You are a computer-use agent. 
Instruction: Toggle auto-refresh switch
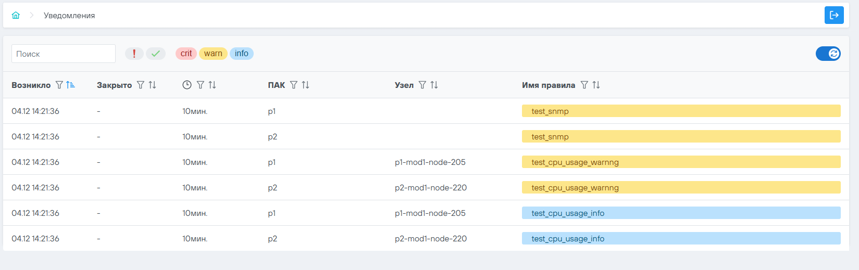pos(828,54)
